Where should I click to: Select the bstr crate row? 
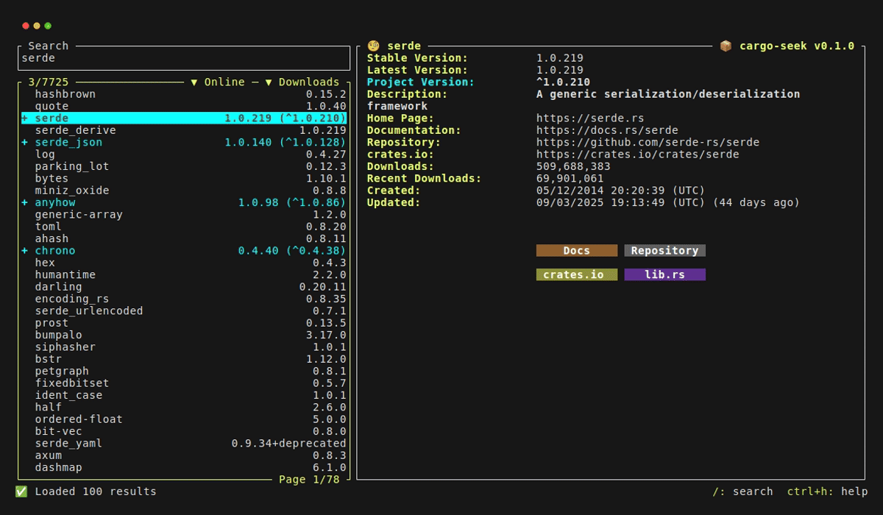click(x=184, y=359)
